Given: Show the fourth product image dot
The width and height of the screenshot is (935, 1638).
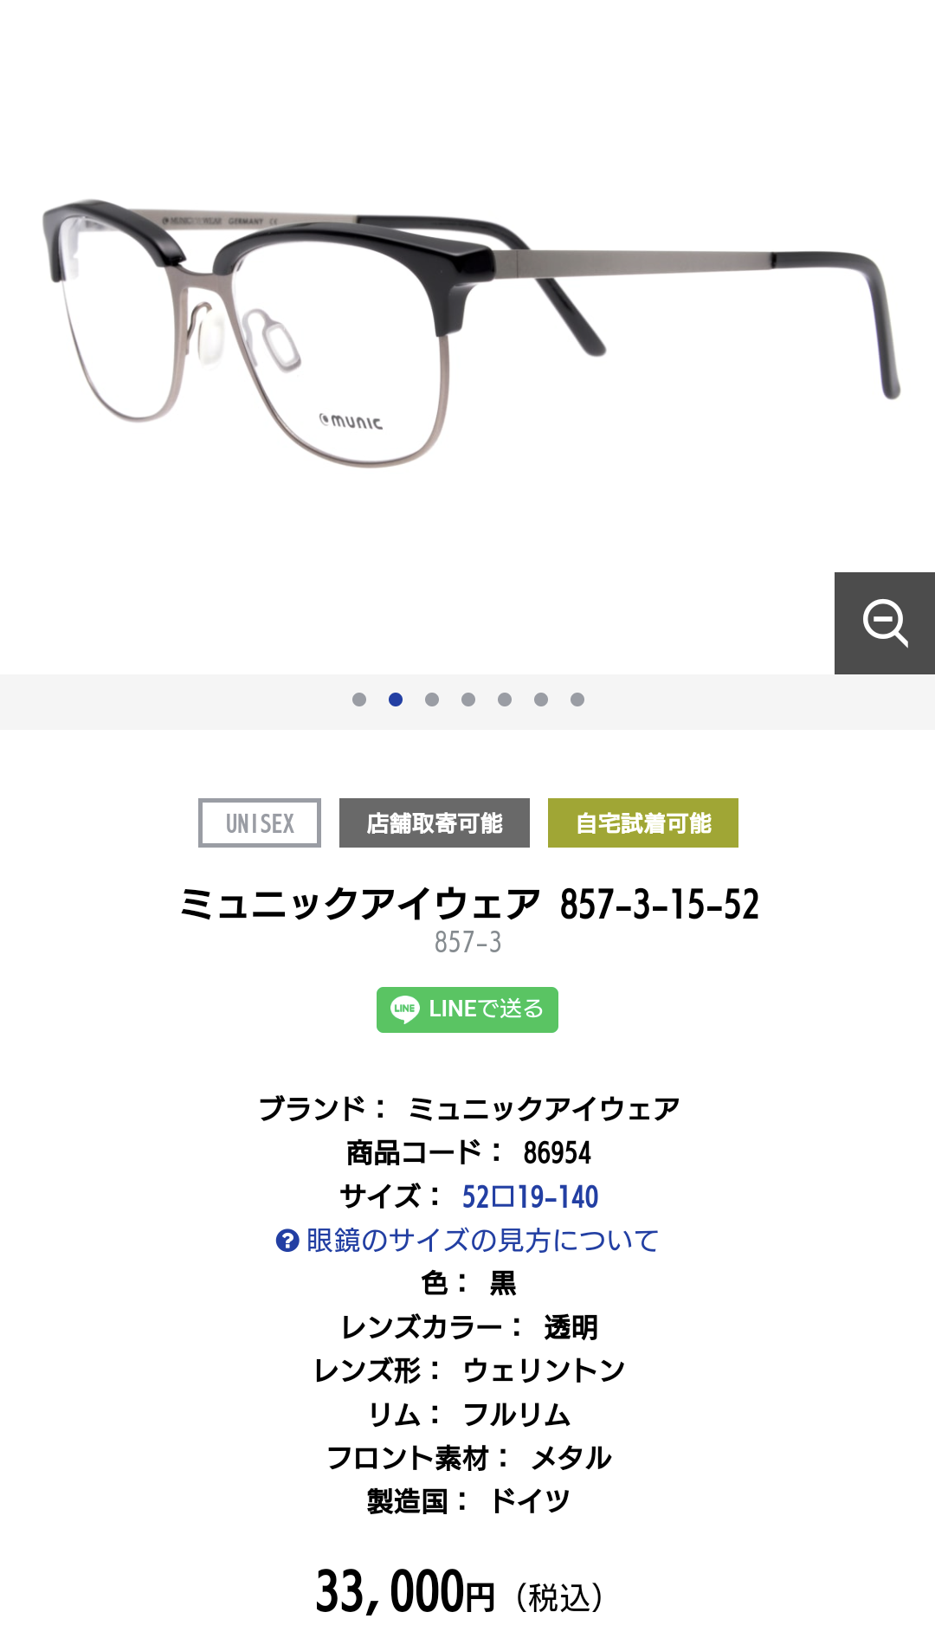Looking at the screenshot, I should (x=468, y=700).
